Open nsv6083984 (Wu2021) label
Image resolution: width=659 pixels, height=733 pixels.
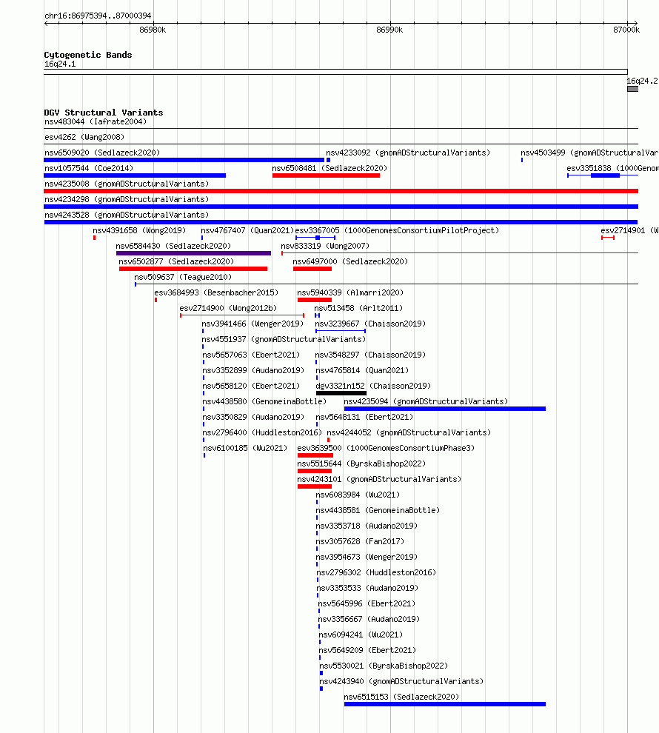(358, 494)
